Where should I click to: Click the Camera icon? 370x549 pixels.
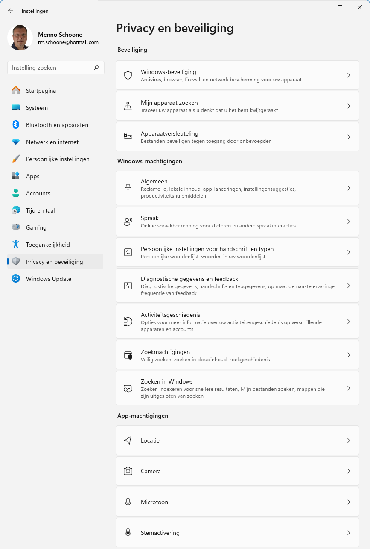(128, 471)
